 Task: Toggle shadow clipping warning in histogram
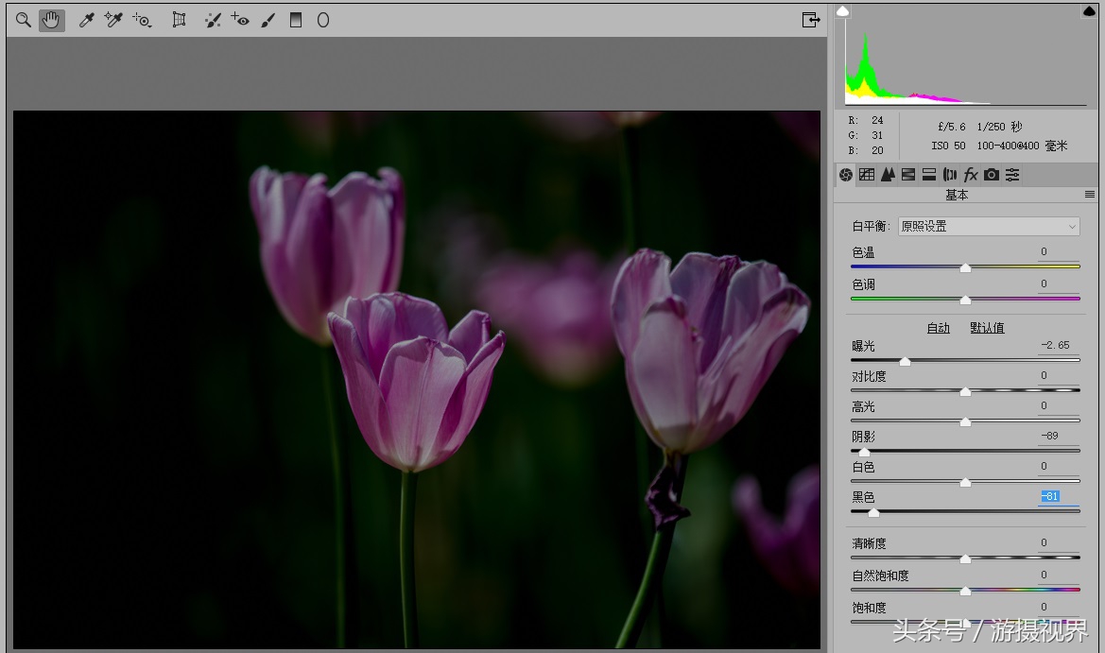(843, 12)
